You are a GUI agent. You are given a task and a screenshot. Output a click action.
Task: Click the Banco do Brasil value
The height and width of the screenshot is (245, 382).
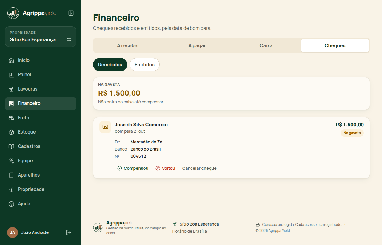click(146, 149)
